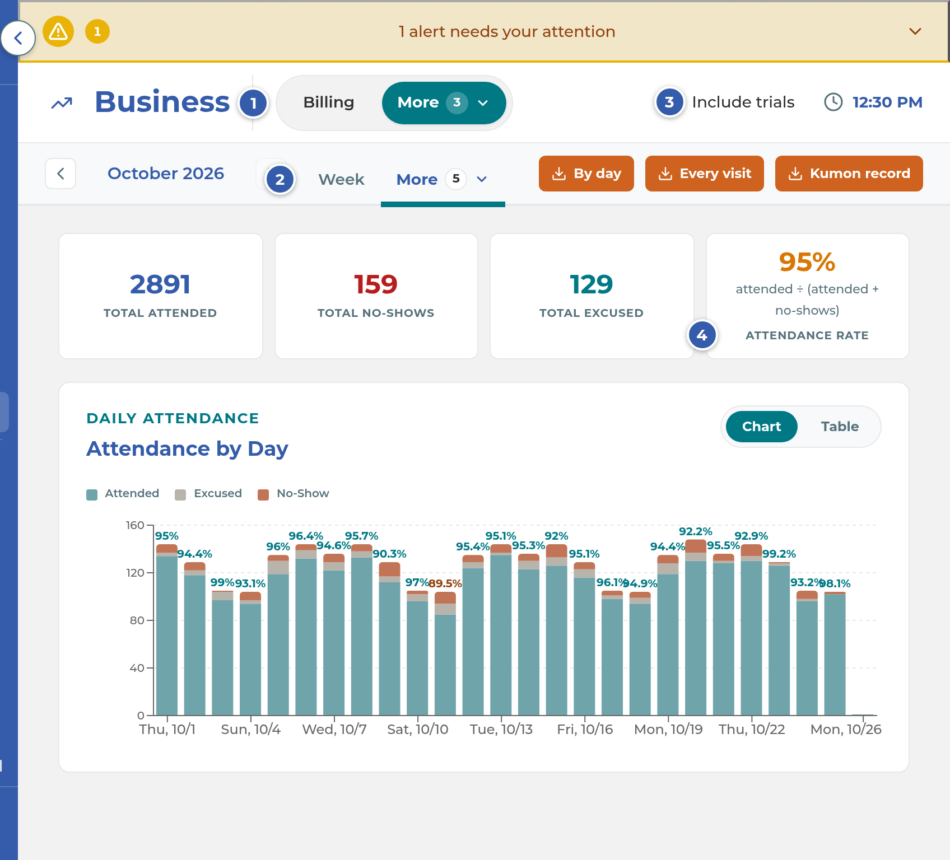Click the 89.5% bar label
Viewport: 950px width, 860px height.
point(445,583)
